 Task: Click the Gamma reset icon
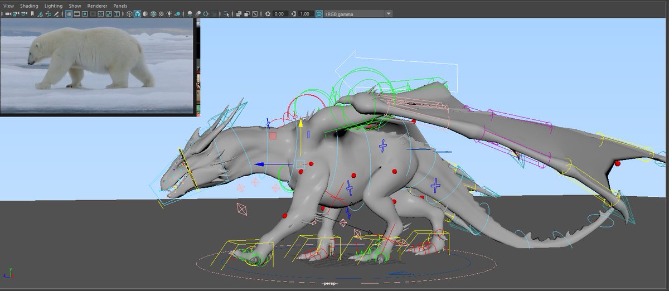point(294,13)
